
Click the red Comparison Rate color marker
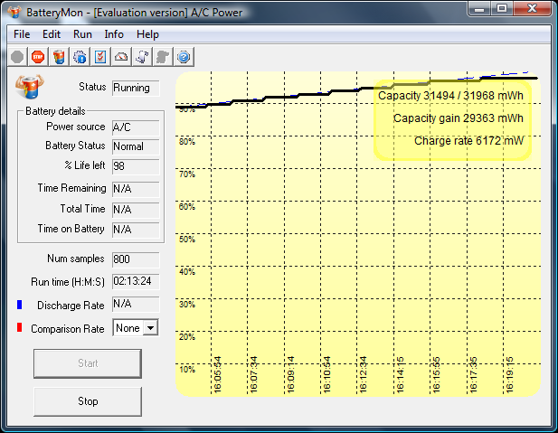(x=19, y=328)
